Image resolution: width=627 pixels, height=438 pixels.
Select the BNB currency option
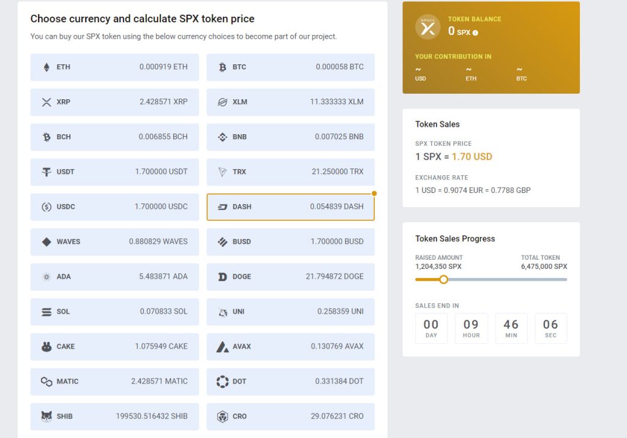(x=290, y=137)
